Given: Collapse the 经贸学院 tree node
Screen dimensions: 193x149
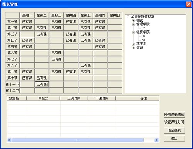Looking at the screenshot, I should (133, 32).
